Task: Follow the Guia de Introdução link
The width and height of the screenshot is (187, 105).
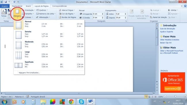Action: click(x=167, y=29)
